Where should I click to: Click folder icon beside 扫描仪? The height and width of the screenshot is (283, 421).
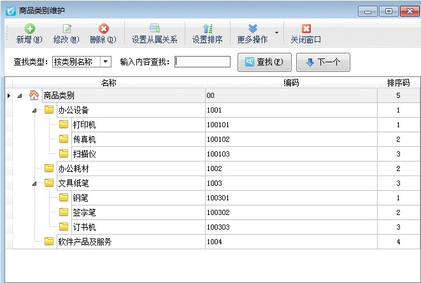pos(64,153)
